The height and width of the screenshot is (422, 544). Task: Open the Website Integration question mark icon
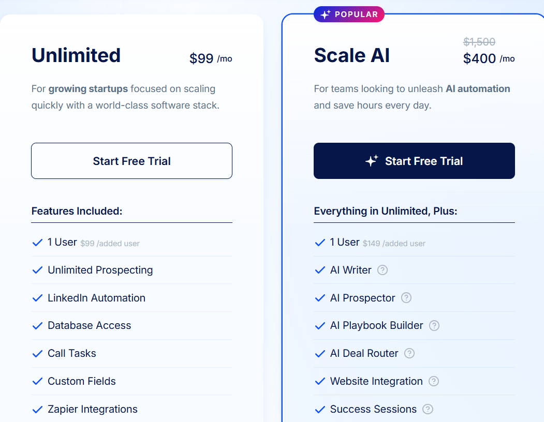pos(433,381)
